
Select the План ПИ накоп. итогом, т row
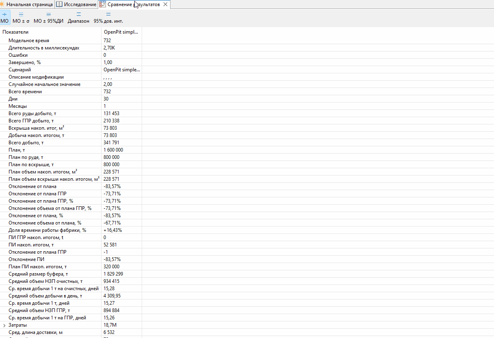pyautogui.click(x=71, y=267)
